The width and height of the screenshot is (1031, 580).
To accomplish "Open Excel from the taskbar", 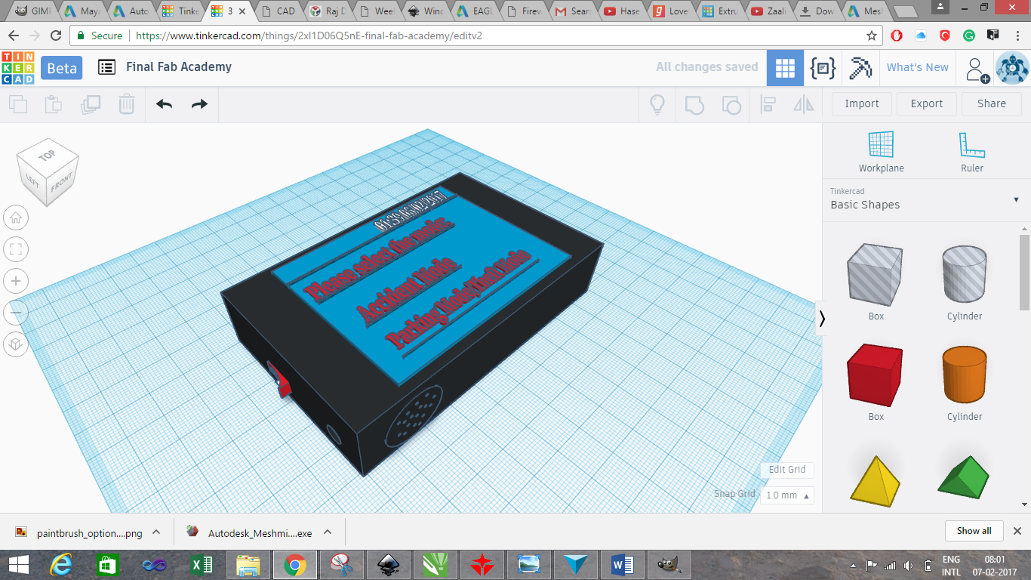I will 202,565.
